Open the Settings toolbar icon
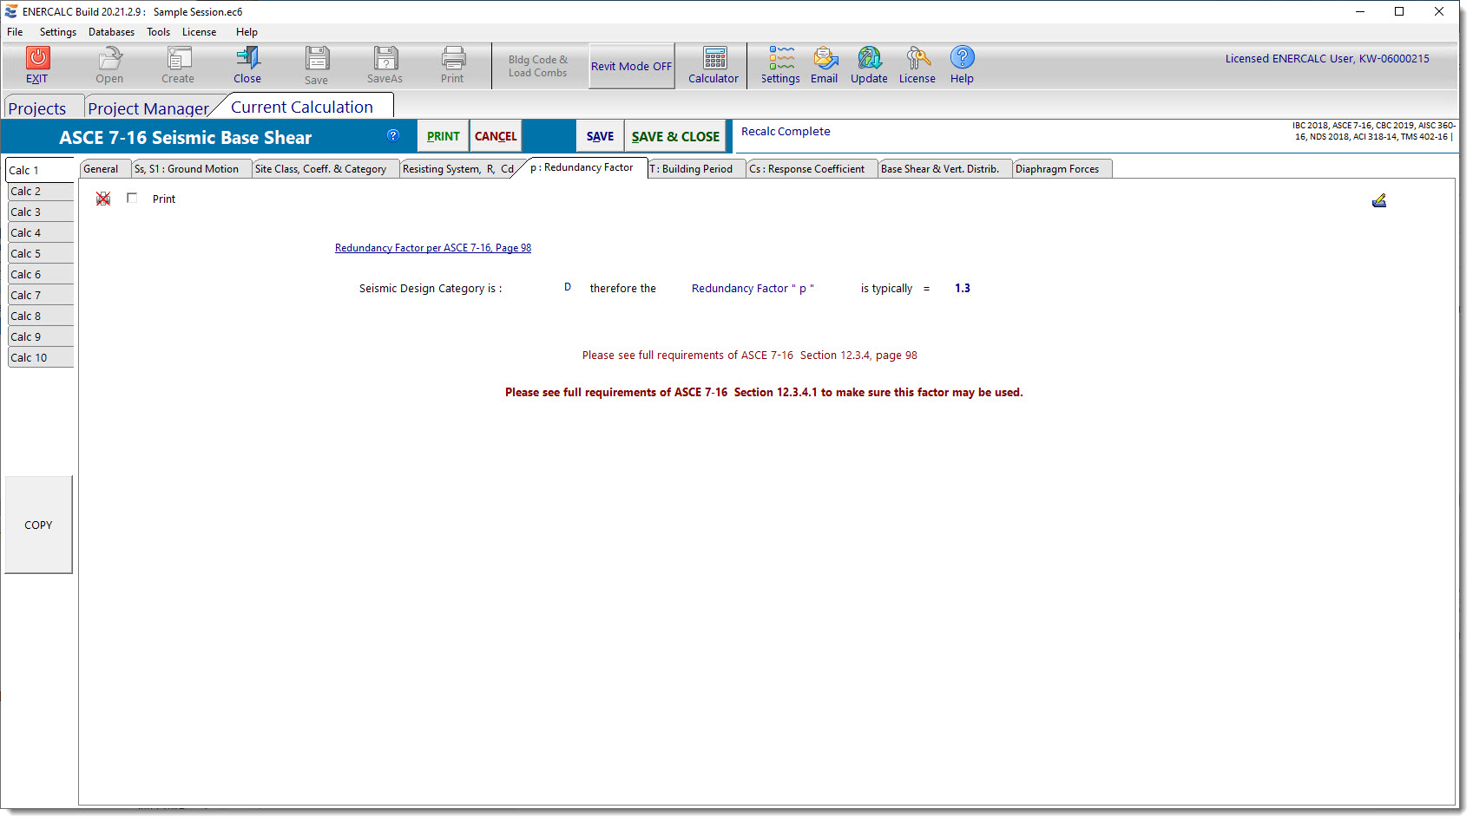 (780, 58)
